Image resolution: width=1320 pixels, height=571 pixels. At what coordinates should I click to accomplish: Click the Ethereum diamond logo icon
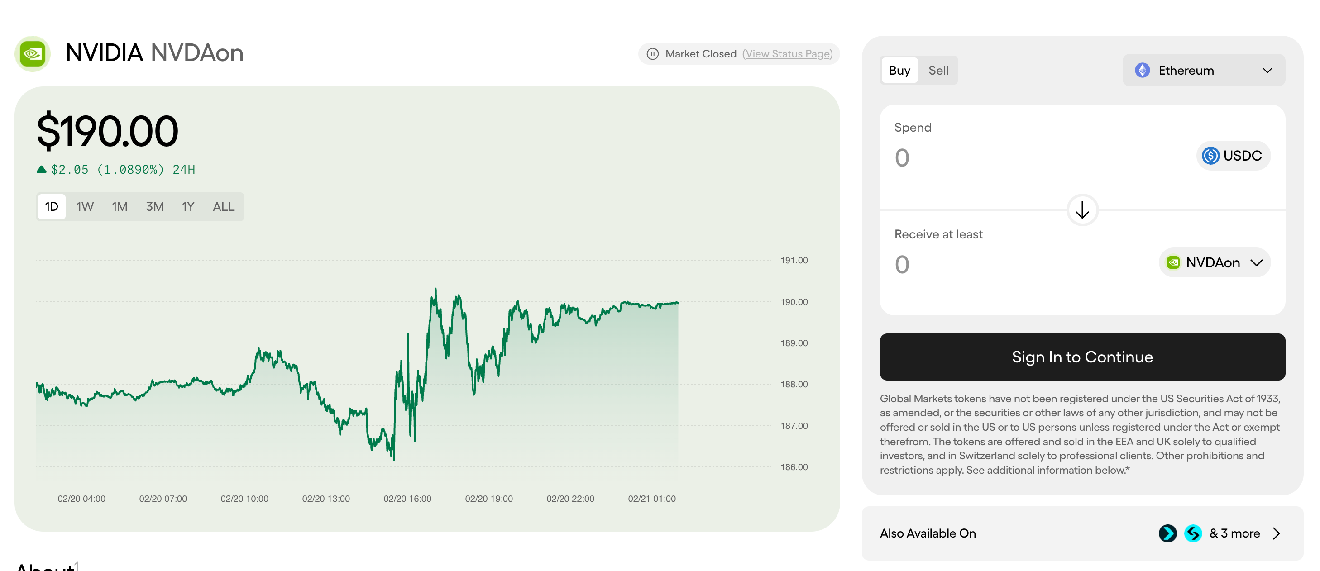(x=1142, y=70)
